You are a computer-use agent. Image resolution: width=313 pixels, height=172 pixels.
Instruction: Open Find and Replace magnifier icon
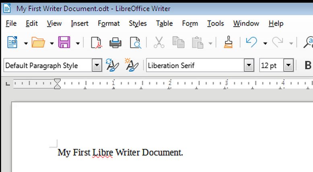pyautogui.click(x=308, y=42)
